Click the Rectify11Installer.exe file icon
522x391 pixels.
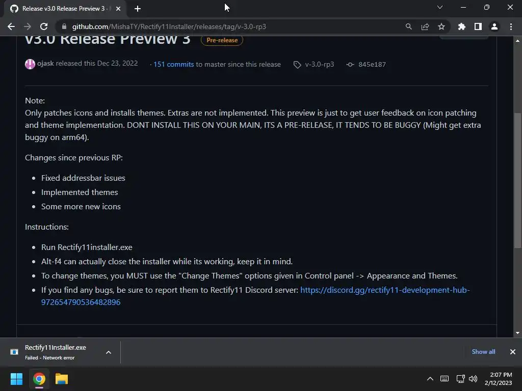click(14, 352)
